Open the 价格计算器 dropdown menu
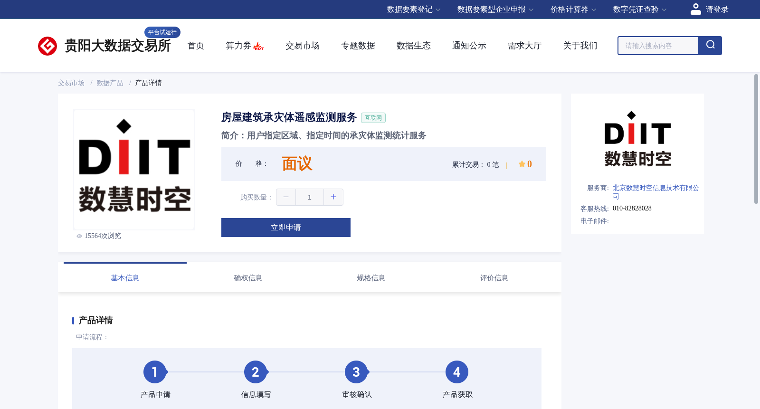Screen dimensions: 760x409 point(573,10)
